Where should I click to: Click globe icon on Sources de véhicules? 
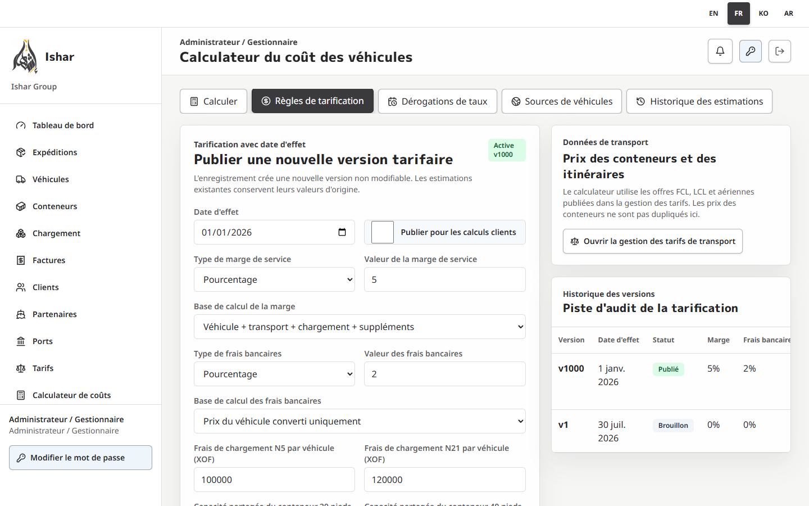point(516,102)
